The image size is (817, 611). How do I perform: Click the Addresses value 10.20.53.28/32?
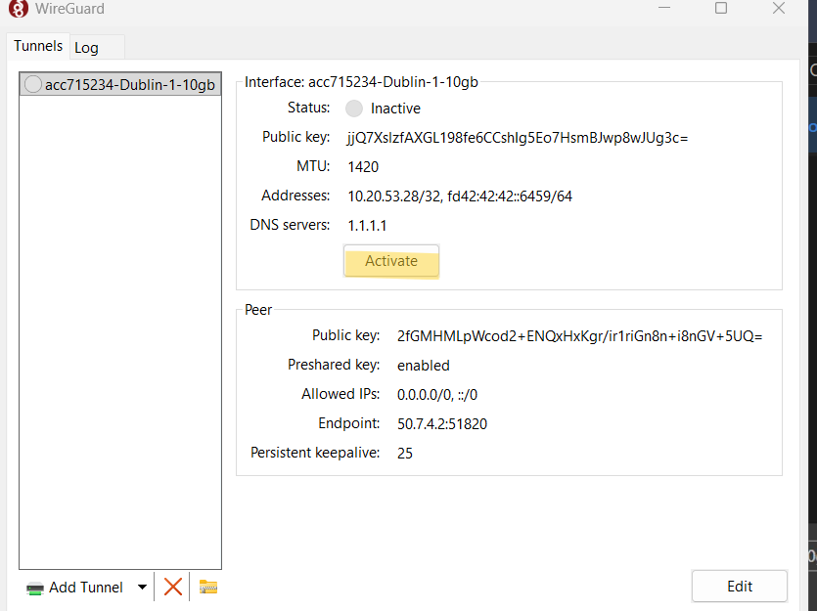pos(394,196)
